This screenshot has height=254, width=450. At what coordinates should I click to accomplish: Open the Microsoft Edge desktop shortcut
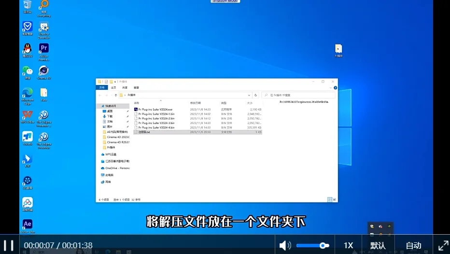click(x=28, y=96)
